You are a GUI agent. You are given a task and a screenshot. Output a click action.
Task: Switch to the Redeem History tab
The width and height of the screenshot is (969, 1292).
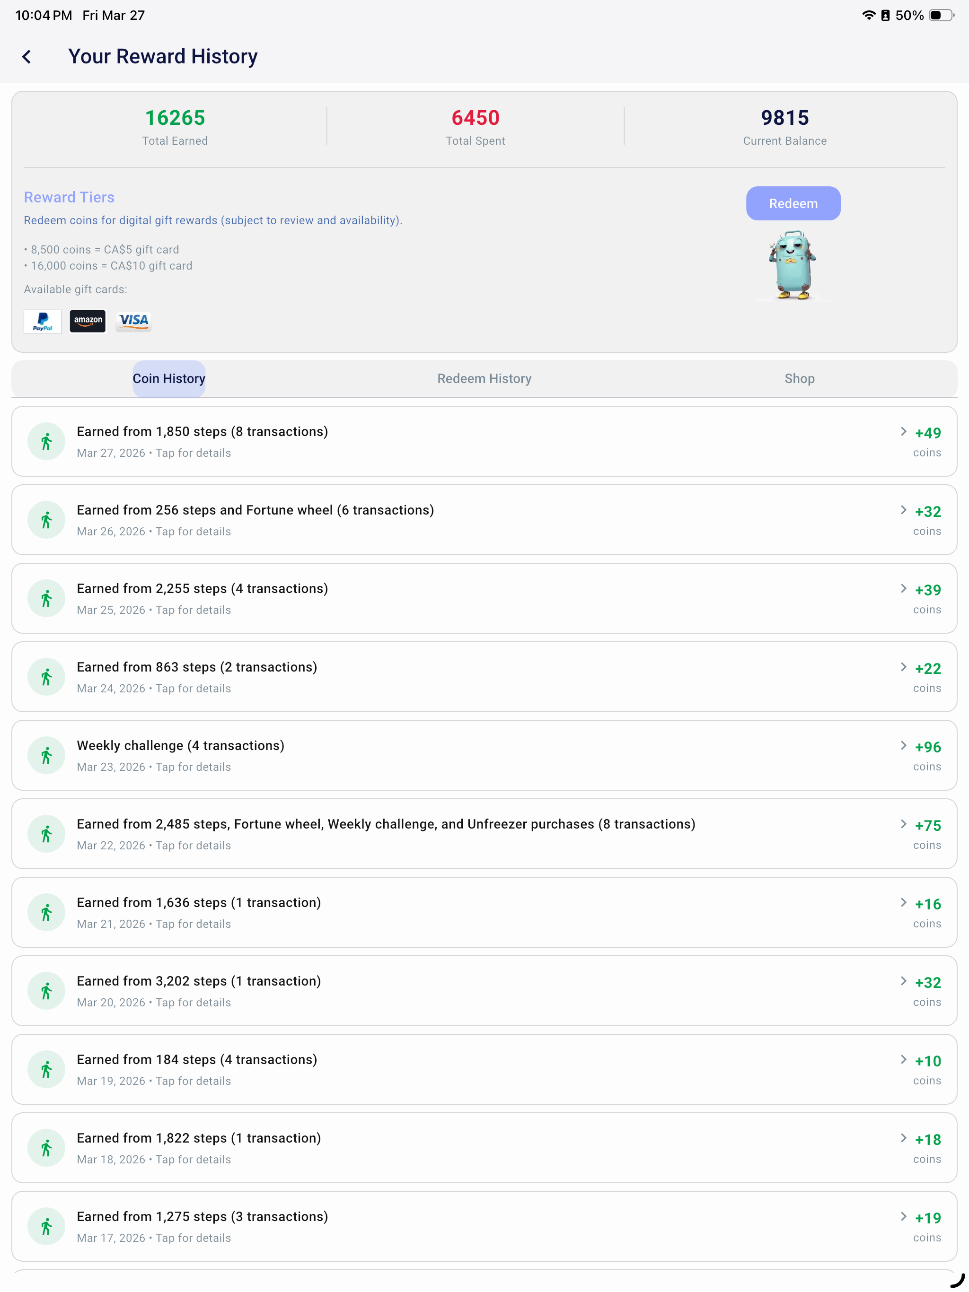(484, 378)
